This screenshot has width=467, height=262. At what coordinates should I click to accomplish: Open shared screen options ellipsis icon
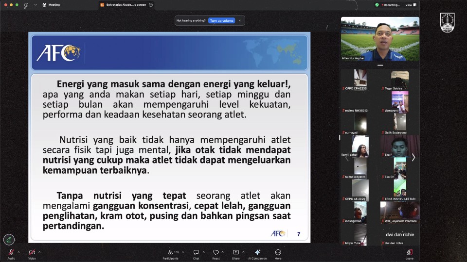[151, 5]
